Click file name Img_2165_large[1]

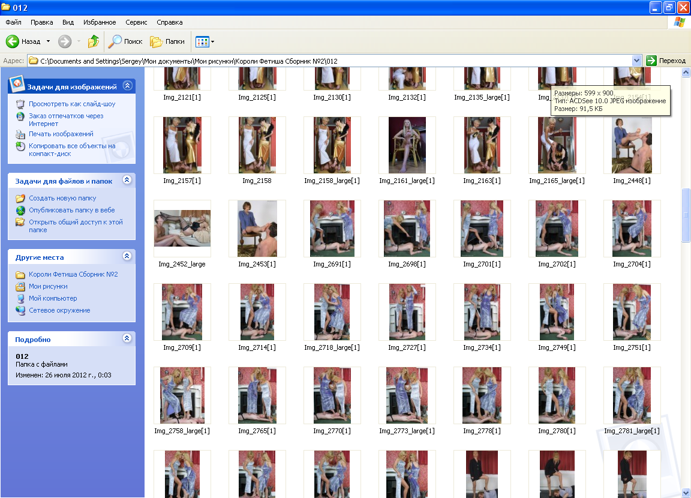pyautogui.click(x=557, y=181)
